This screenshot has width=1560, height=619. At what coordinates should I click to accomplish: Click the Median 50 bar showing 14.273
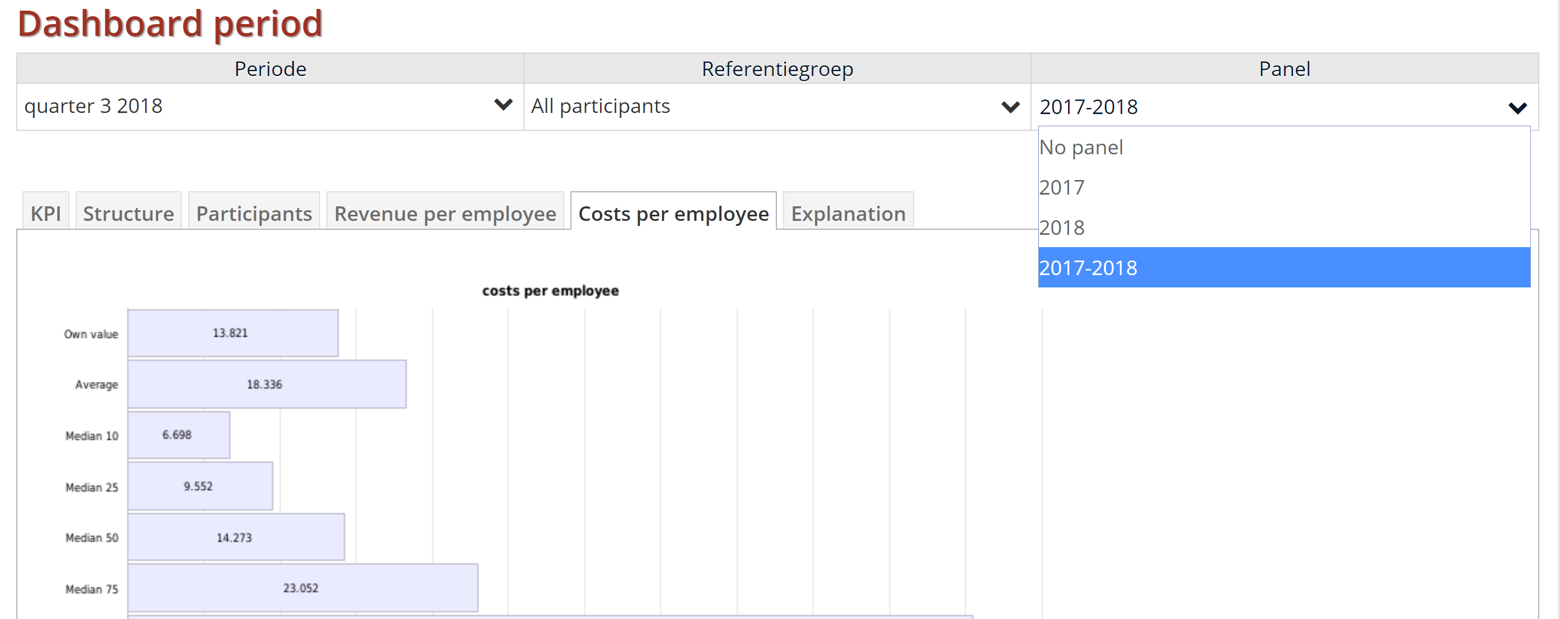236,537
